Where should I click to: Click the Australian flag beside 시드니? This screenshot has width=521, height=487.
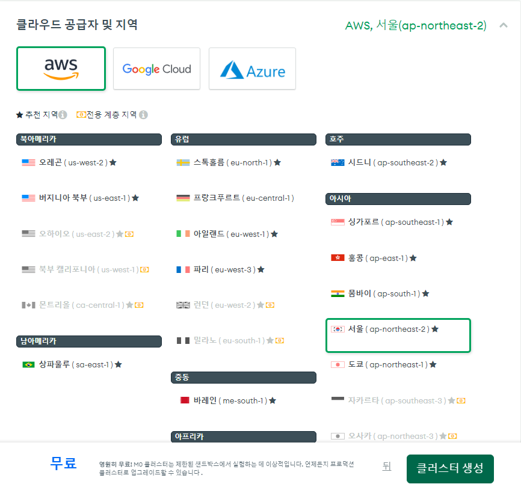pos(338,163)
